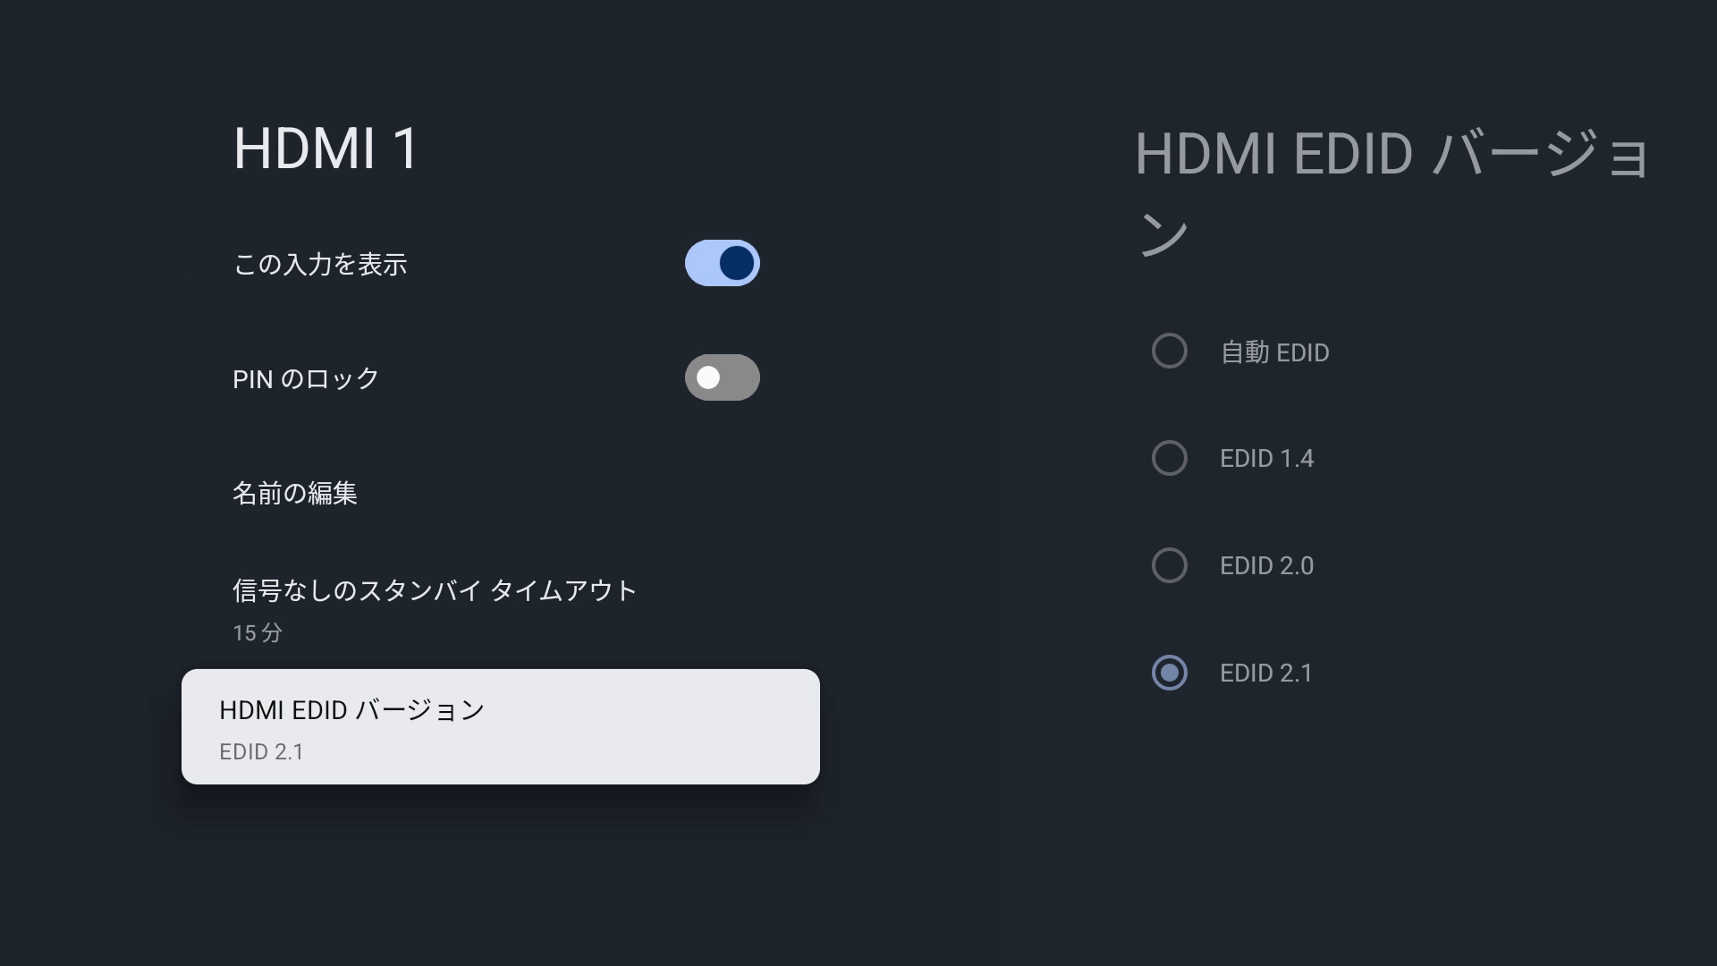Click the EDID 2.0 text label

pyautogui.click(x=1266, y=566)
